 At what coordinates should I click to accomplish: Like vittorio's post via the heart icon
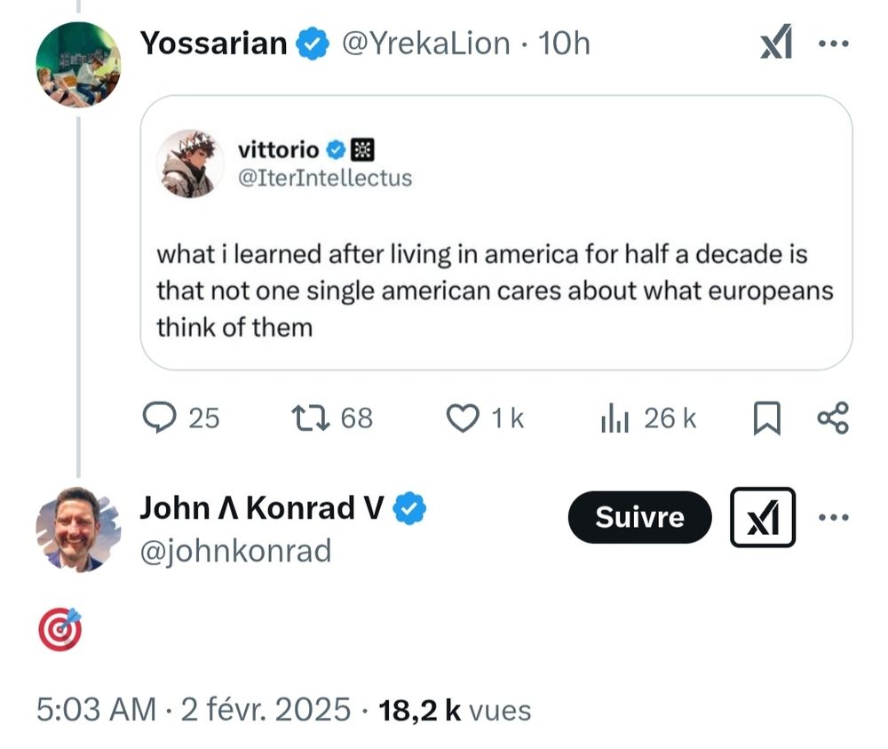tap(462, 418)
